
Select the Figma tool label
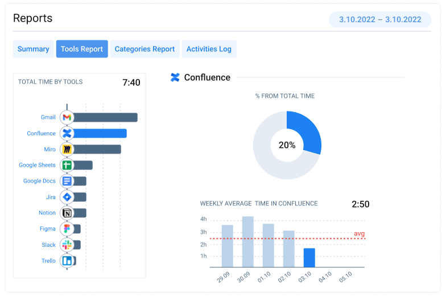(48, 229)
